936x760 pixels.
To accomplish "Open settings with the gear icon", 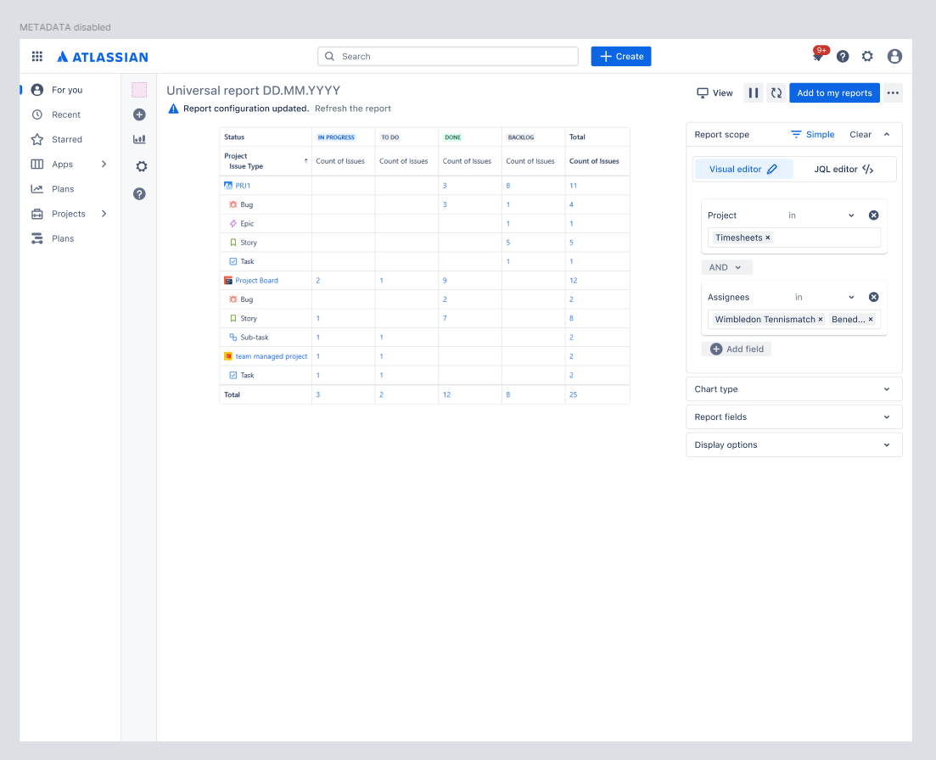I will tap(867, 56).
